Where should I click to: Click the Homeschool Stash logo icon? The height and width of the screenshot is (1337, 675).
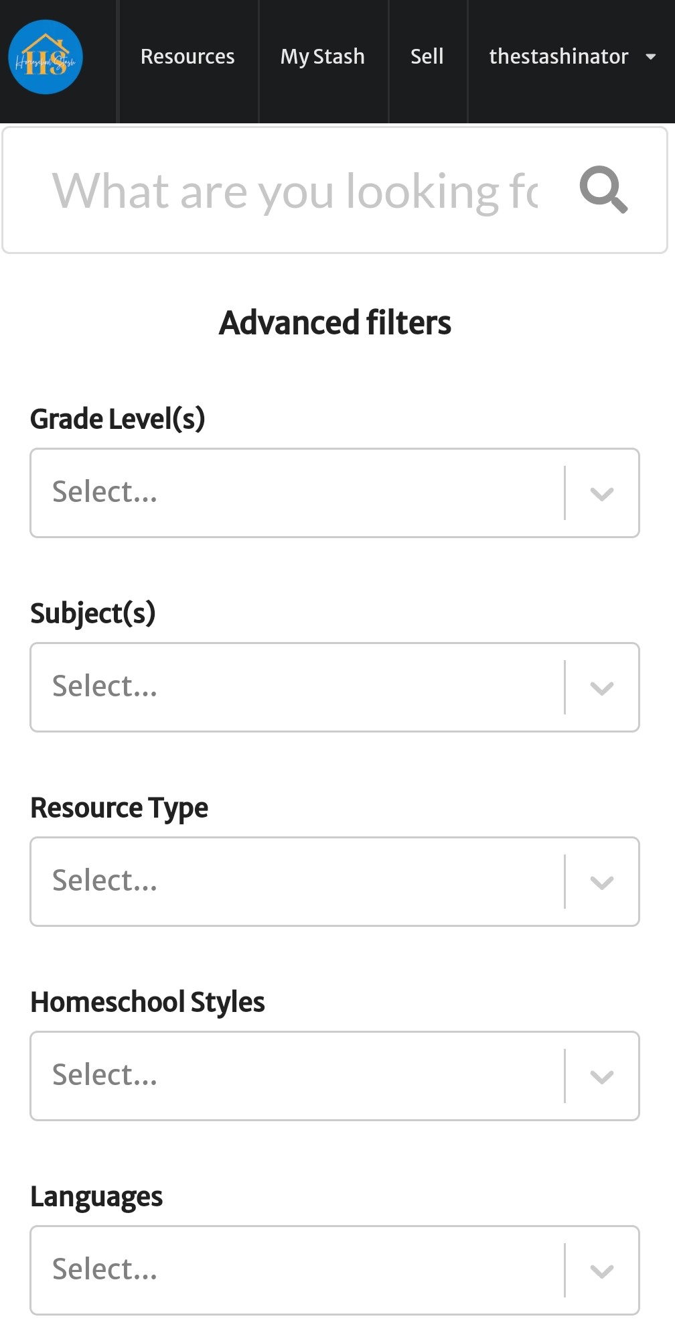46,57
